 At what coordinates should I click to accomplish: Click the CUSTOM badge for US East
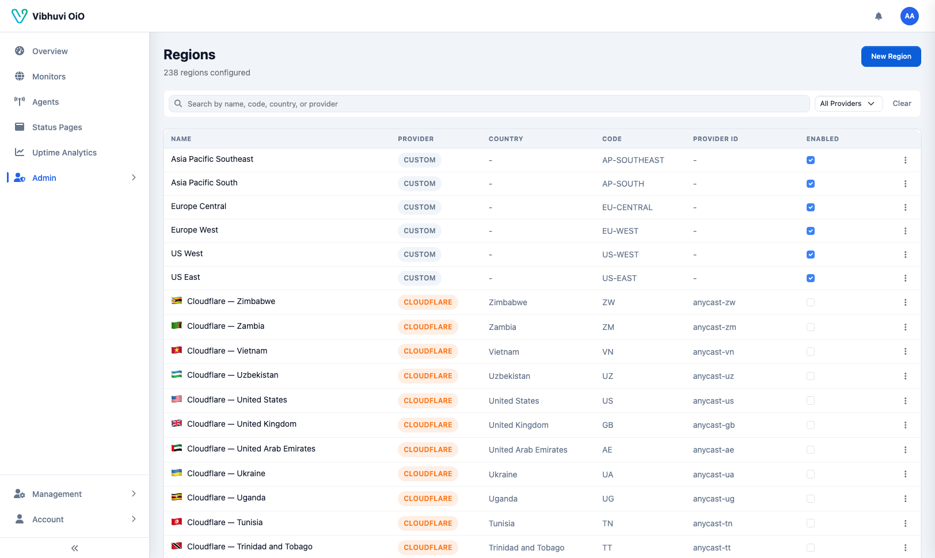[x=420, y=278]
